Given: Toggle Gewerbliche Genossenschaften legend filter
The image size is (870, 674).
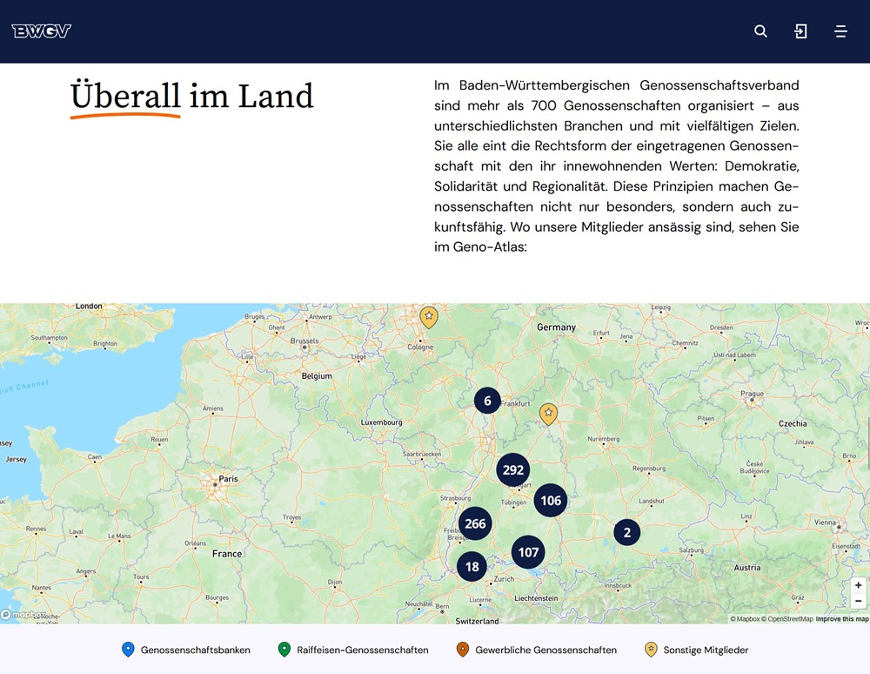Looking at the screenshot, I should pos(536,650).
